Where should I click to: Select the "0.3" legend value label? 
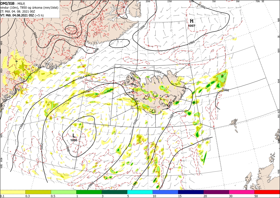pos(27,196)
